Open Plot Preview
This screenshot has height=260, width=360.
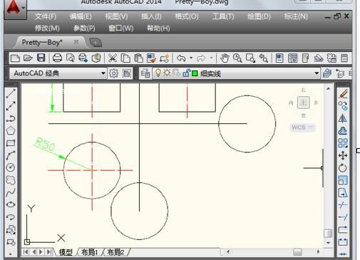coord(71,58)
